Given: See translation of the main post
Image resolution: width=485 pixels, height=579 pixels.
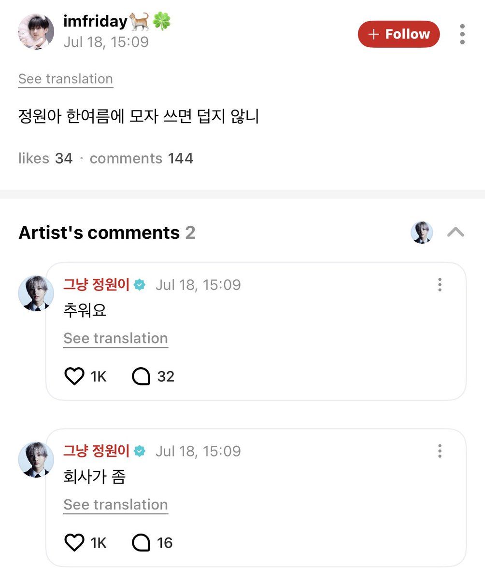Looking at the screenshot, I should coord(66,79).
